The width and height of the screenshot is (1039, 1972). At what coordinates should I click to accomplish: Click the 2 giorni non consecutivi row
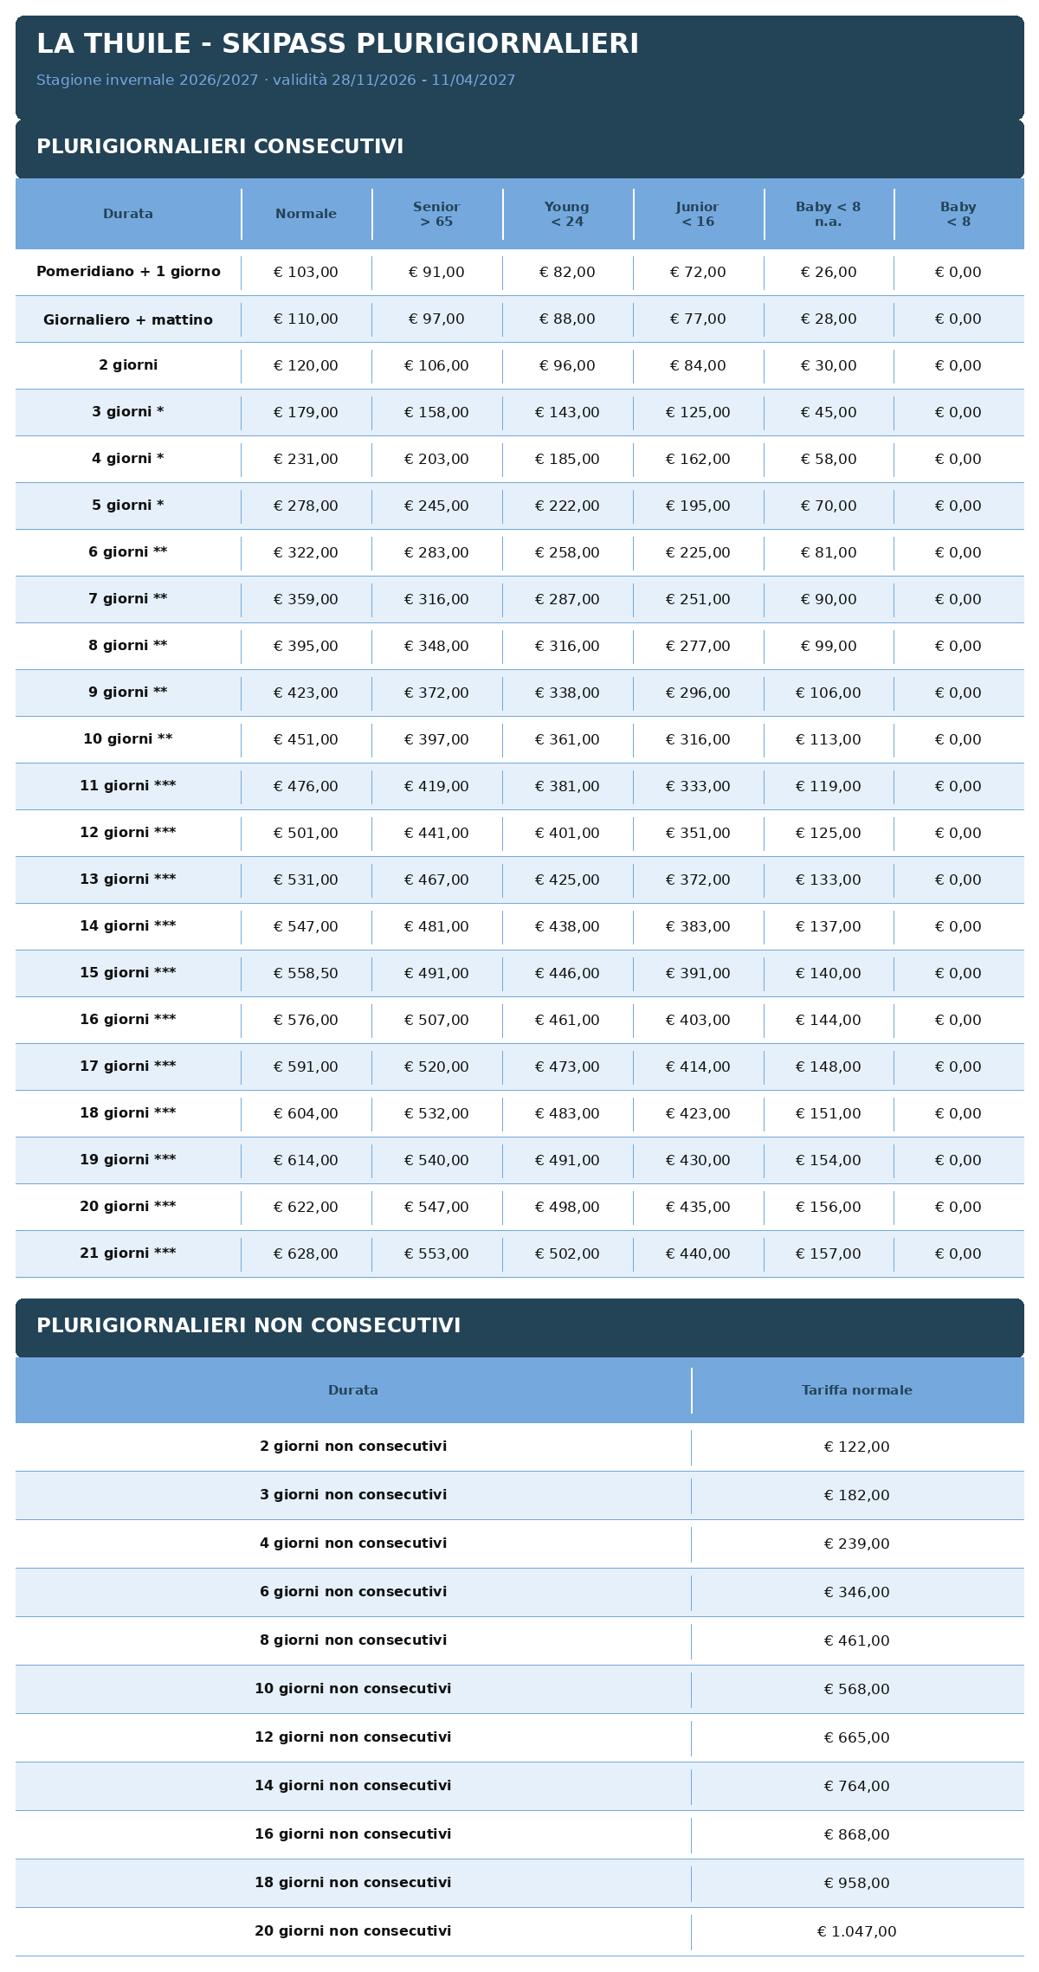pyautogui.click(x=519, y=1447)
